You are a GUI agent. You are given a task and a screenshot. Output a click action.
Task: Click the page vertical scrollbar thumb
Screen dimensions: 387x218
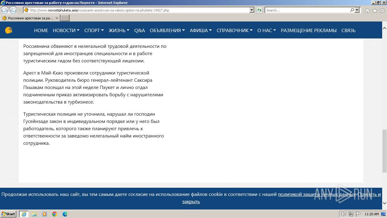pos(385,151)
